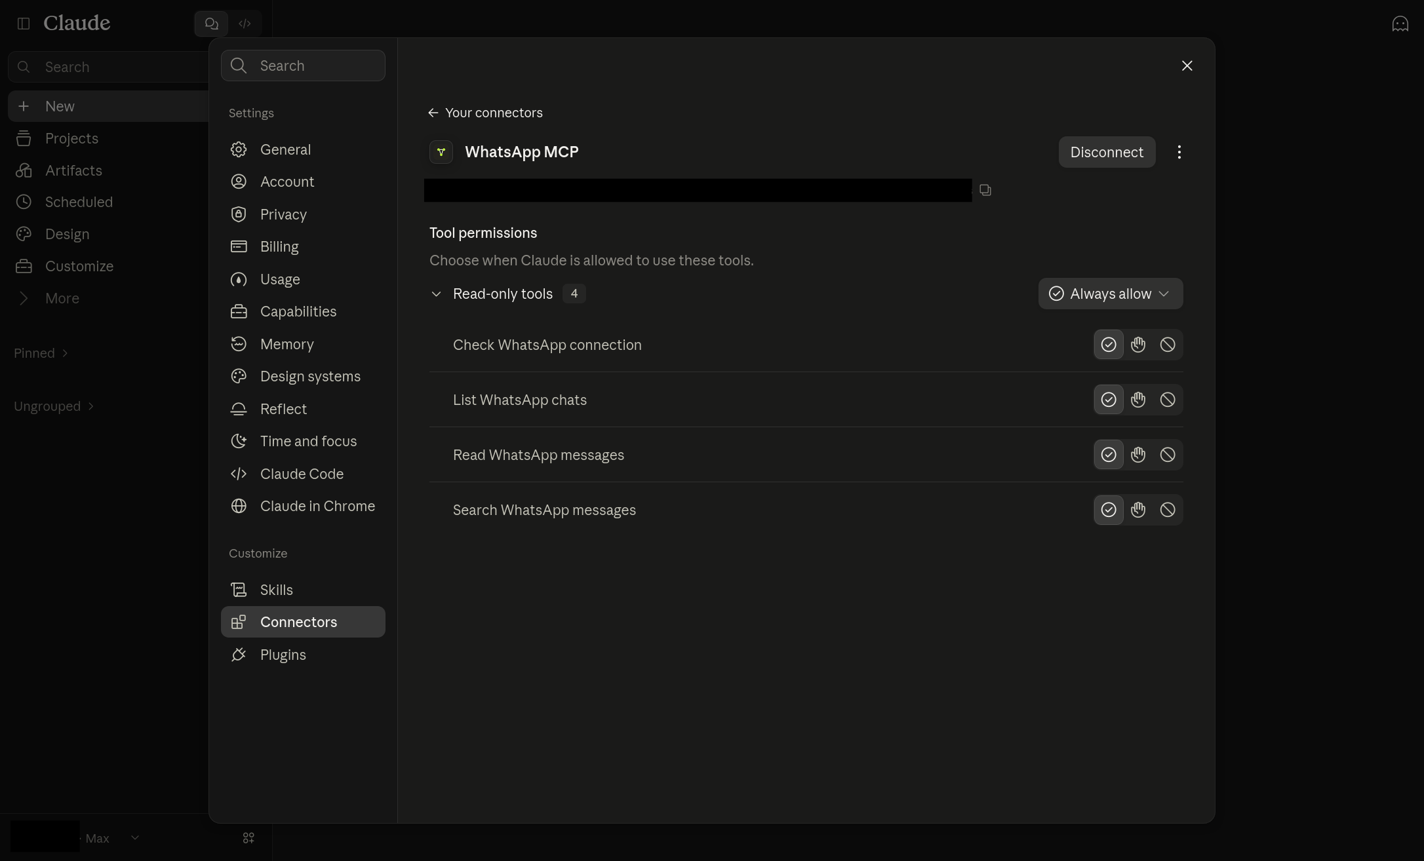Click the grid icon at the bottom of the sidebar

click(x=248, y=837)
